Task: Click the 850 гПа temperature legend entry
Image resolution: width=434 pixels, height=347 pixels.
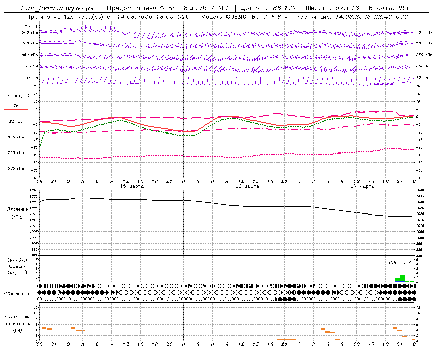Action: coord(16,137)
